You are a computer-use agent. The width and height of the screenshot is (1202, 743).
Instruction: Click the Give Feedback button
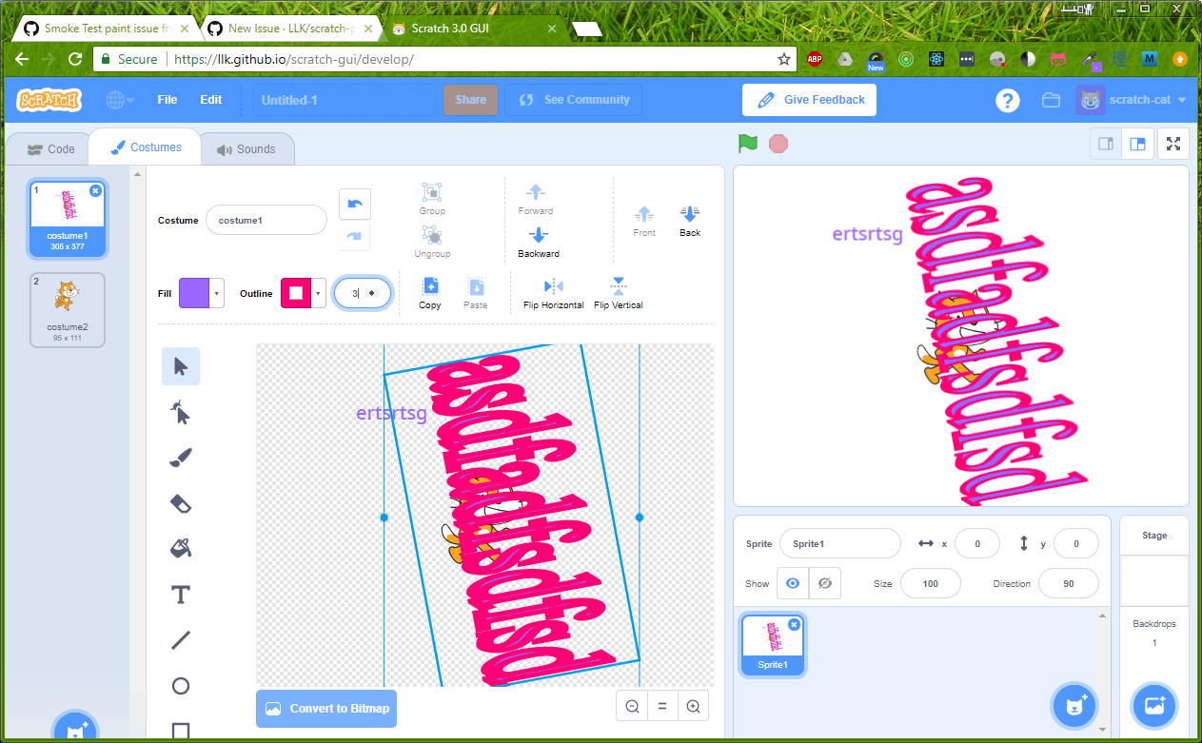(808, 100)
